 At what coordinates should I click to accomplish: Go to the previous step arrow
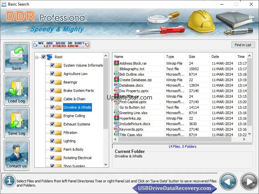point(228,181)
